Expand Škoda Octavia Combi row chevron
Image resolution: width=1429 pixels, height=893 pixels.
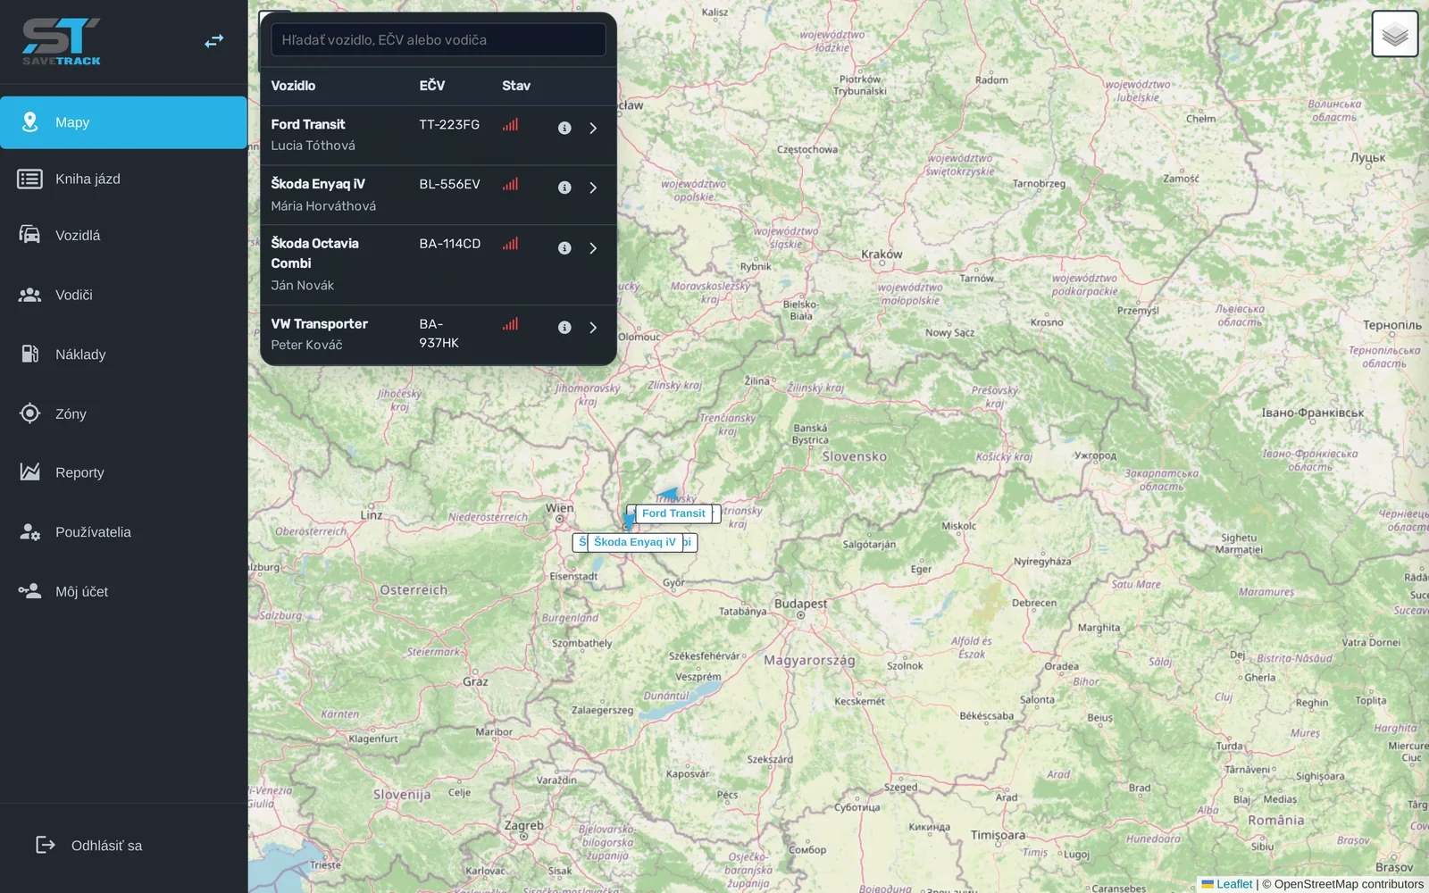tap(593, 248)
